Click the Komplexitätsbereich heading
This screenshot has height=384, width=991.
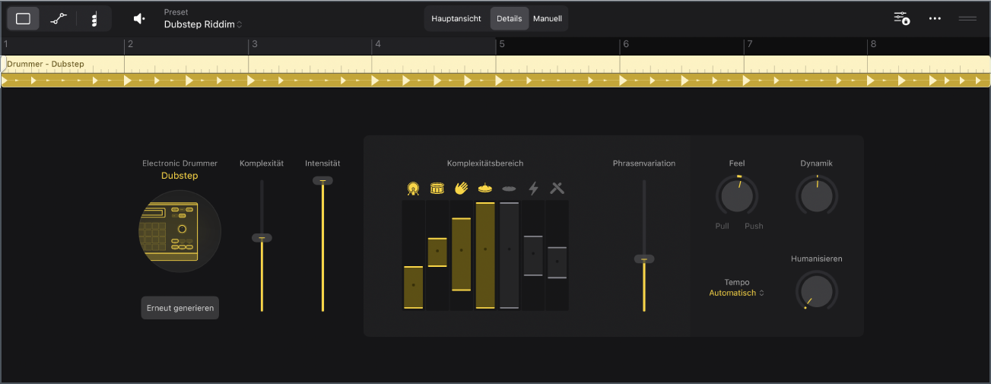click(x=485, y=163)
